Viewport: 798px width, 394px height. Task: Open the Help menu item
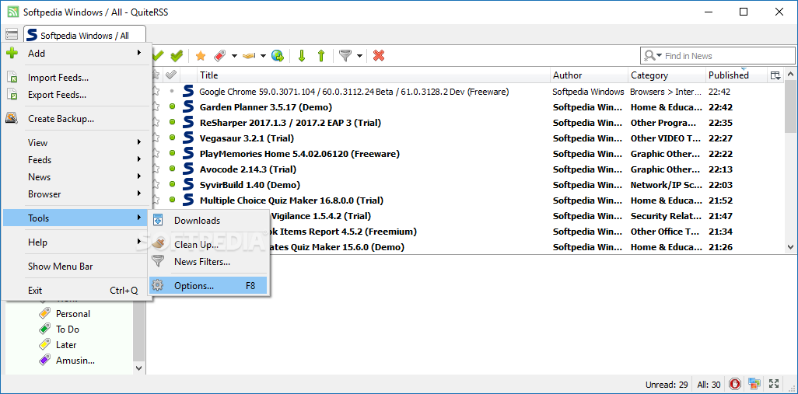pos(76,242)
